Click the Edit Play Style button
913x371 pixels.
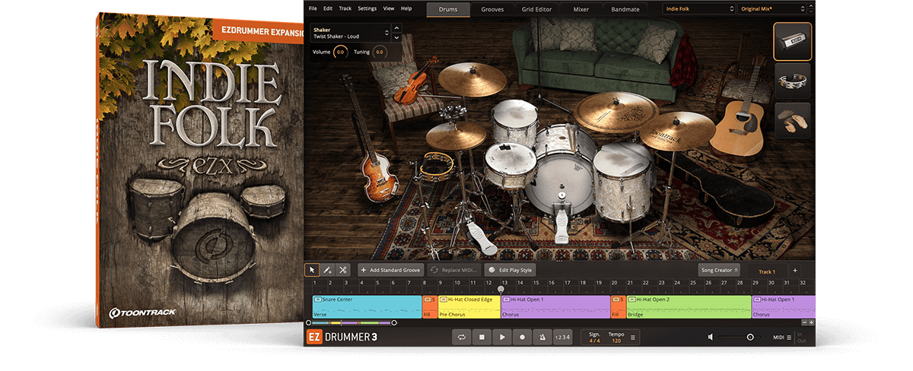[511, 270]
